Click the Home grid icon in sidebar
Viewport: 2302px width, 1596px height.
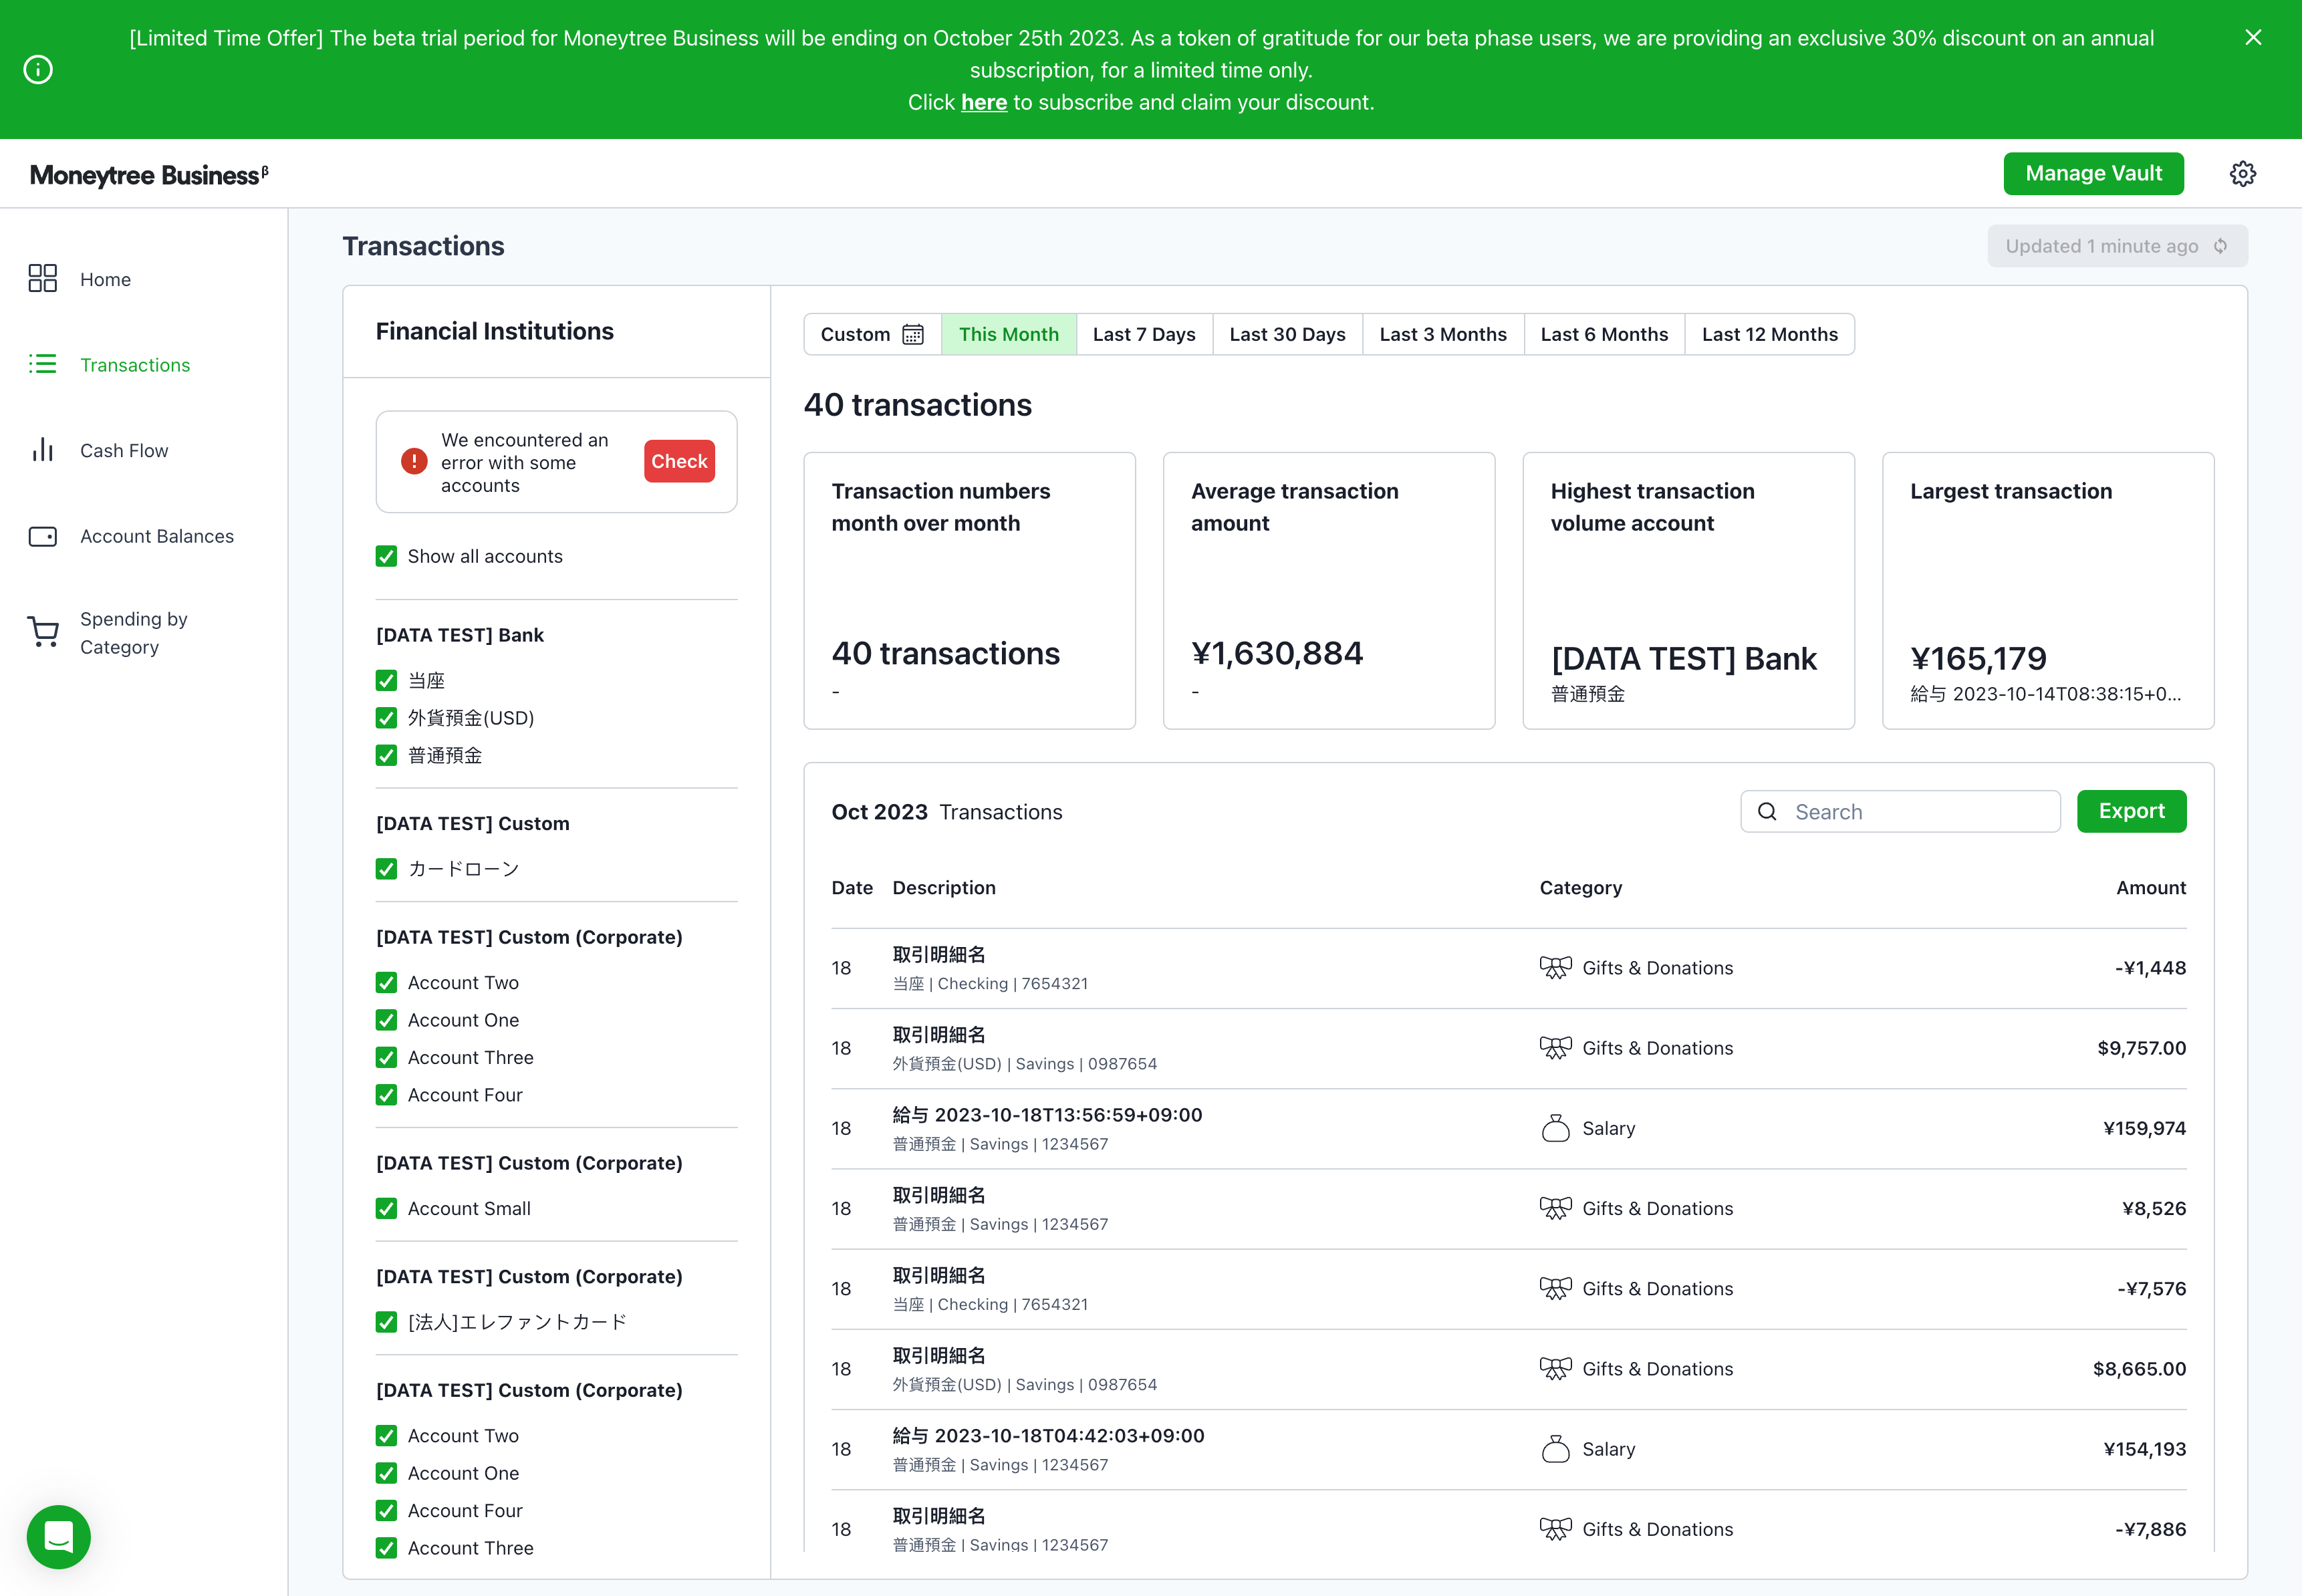[43, 278]
